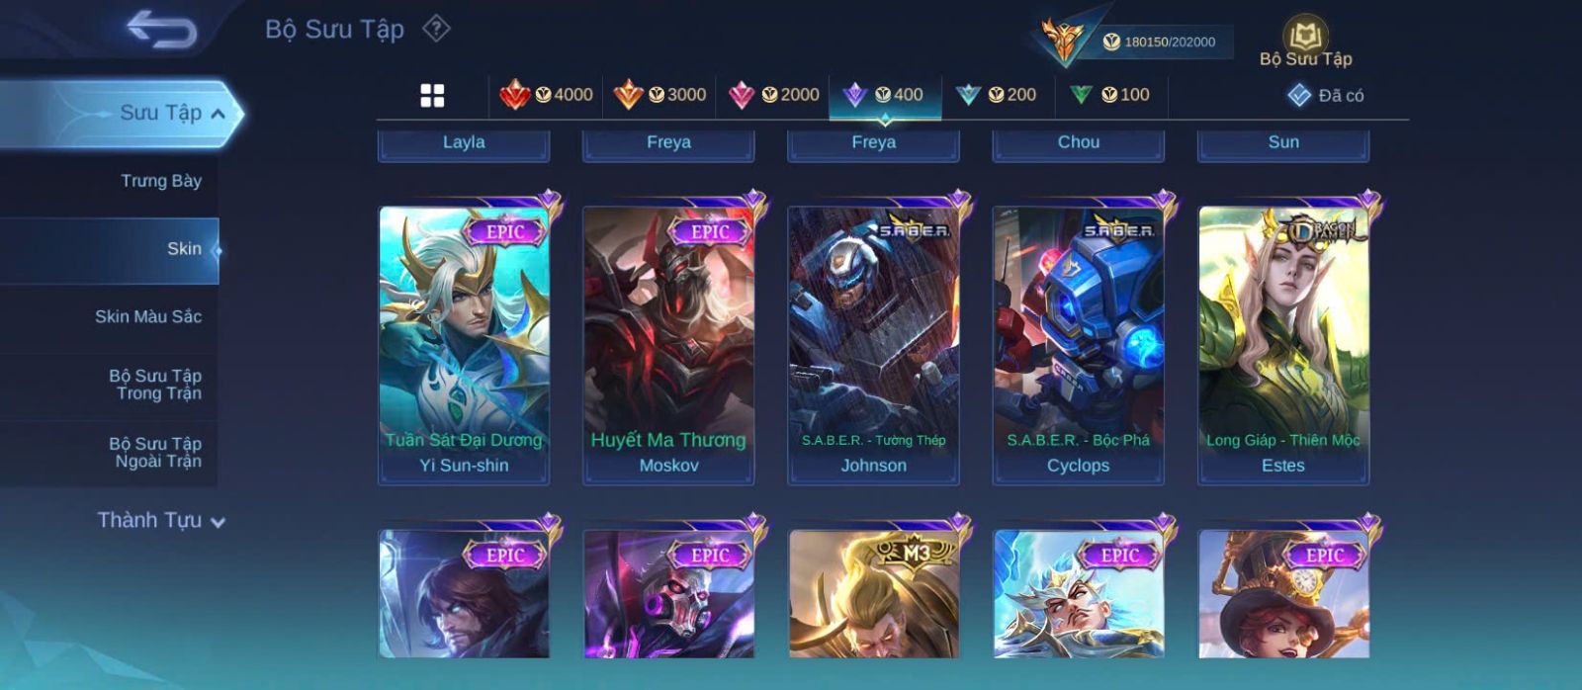
Task: Open the help question mark icon
Action: tap(436, 29)
